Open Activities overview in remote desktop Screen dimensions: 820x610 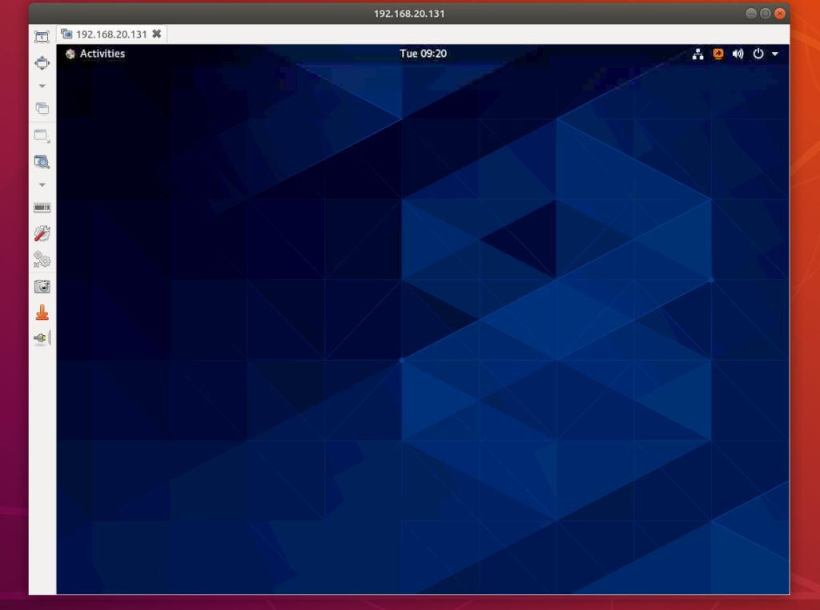click(95, 54)
